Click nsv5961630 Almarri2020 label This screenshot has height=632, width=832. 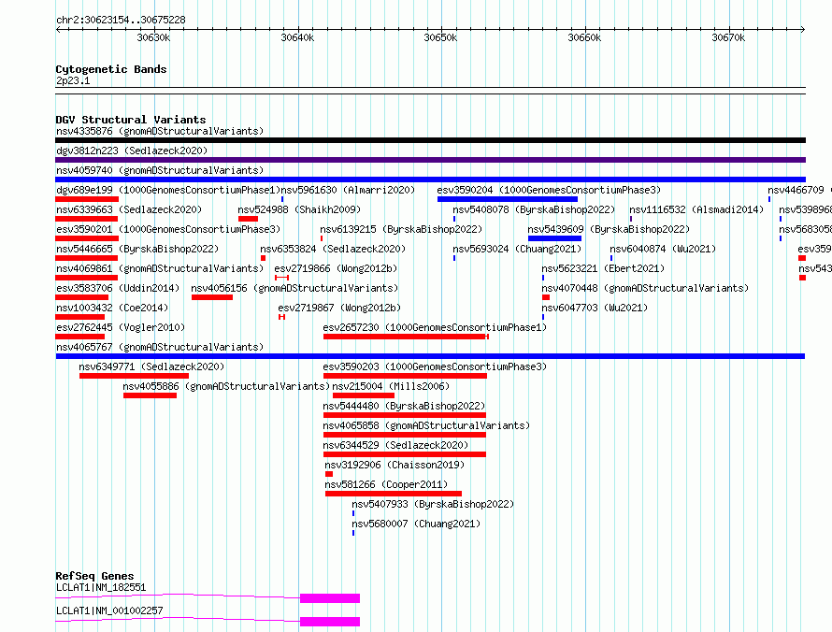tap(348, 190)
